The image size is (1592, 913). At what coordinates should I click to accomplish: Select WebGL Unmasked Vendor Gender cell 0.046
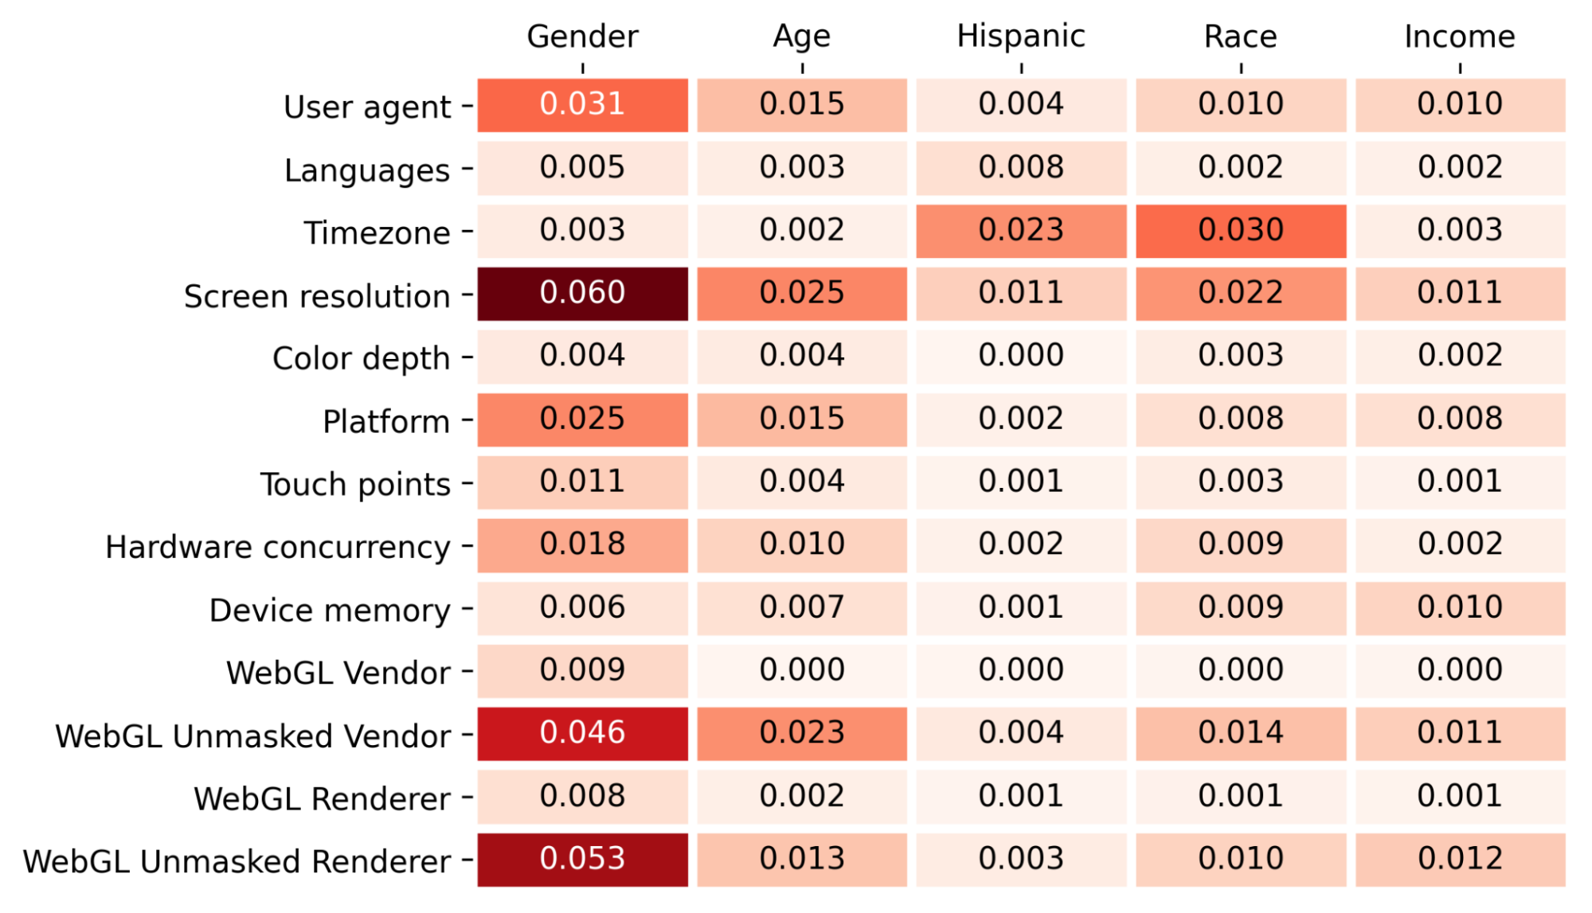[582, 734]
